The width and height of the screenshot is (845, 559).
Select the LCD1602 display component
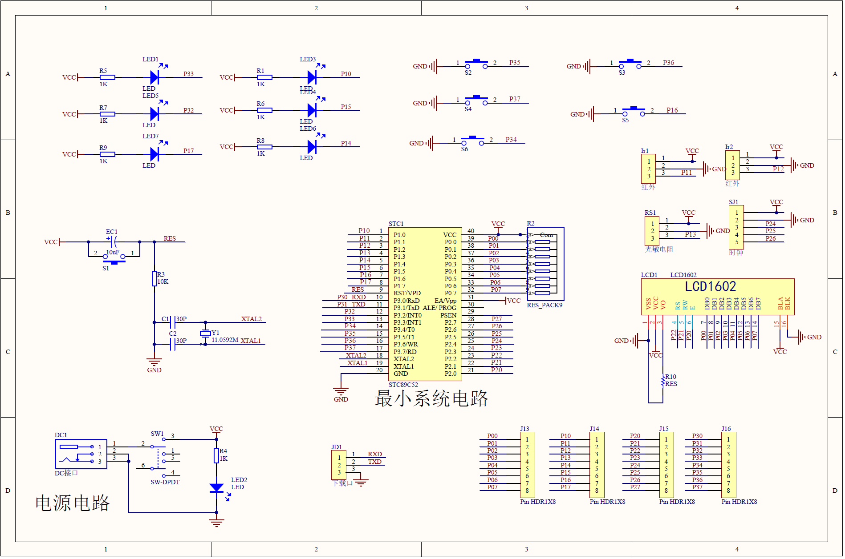tap(717, 297)
